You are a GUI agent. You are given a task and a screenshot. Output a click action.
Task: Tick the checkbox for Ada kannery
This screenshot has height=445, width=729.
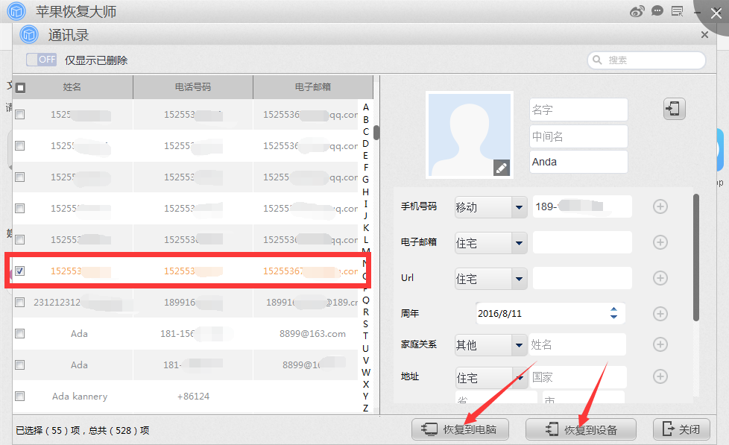pos(20,396)
